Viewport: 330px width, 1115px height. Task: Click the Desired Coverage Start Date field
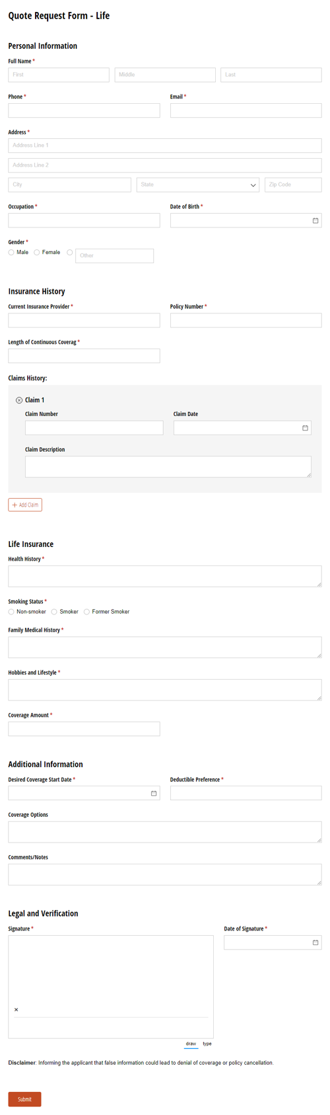[84, 793]
